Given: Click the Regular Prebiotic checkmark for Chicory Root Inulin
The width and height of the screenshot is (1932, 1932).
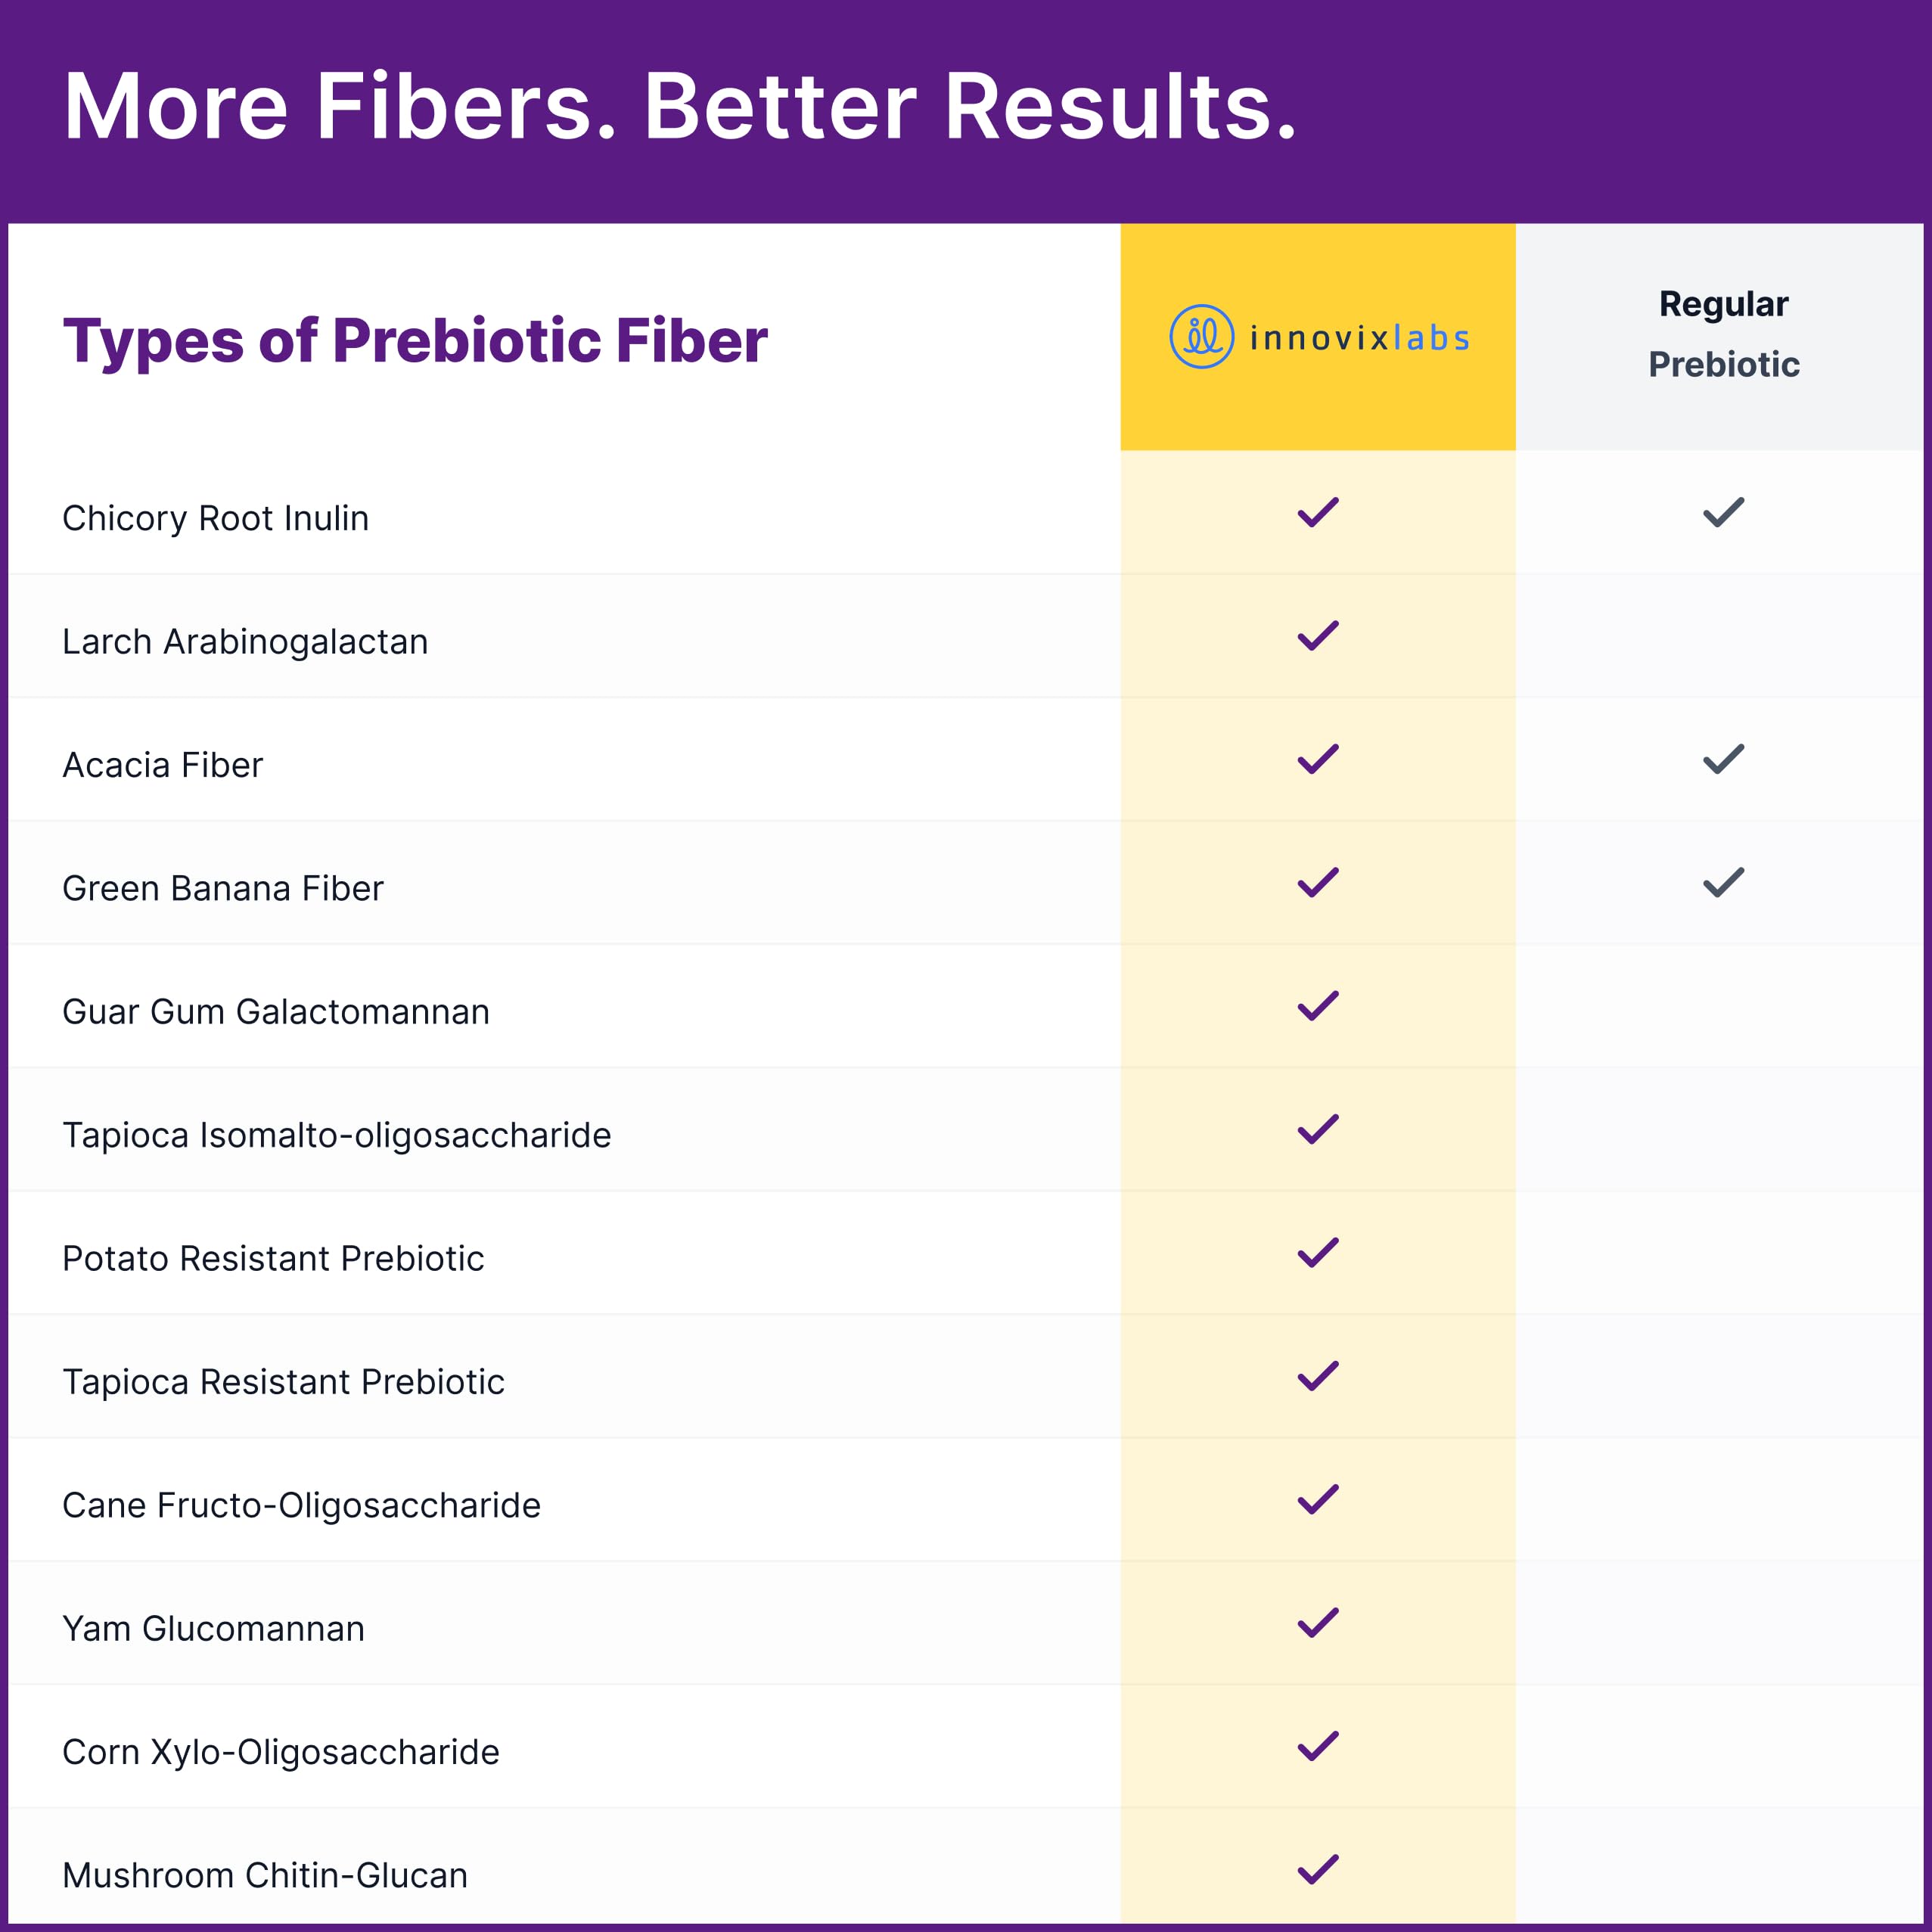Looking at the screenshot, I should click(x=1723, y=512).
